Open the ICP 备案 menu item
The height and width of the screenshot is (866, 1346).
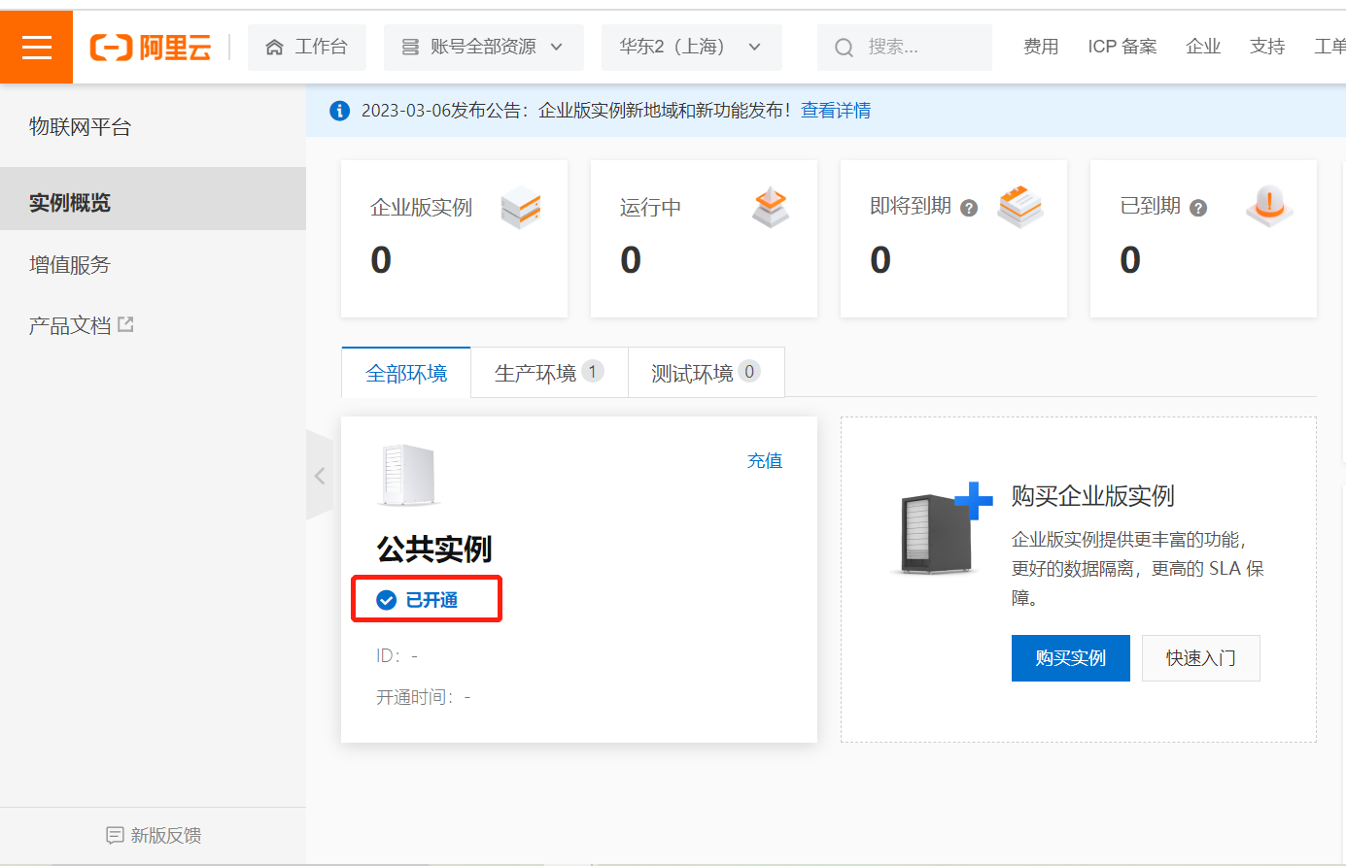click(x=1122, y=47)
